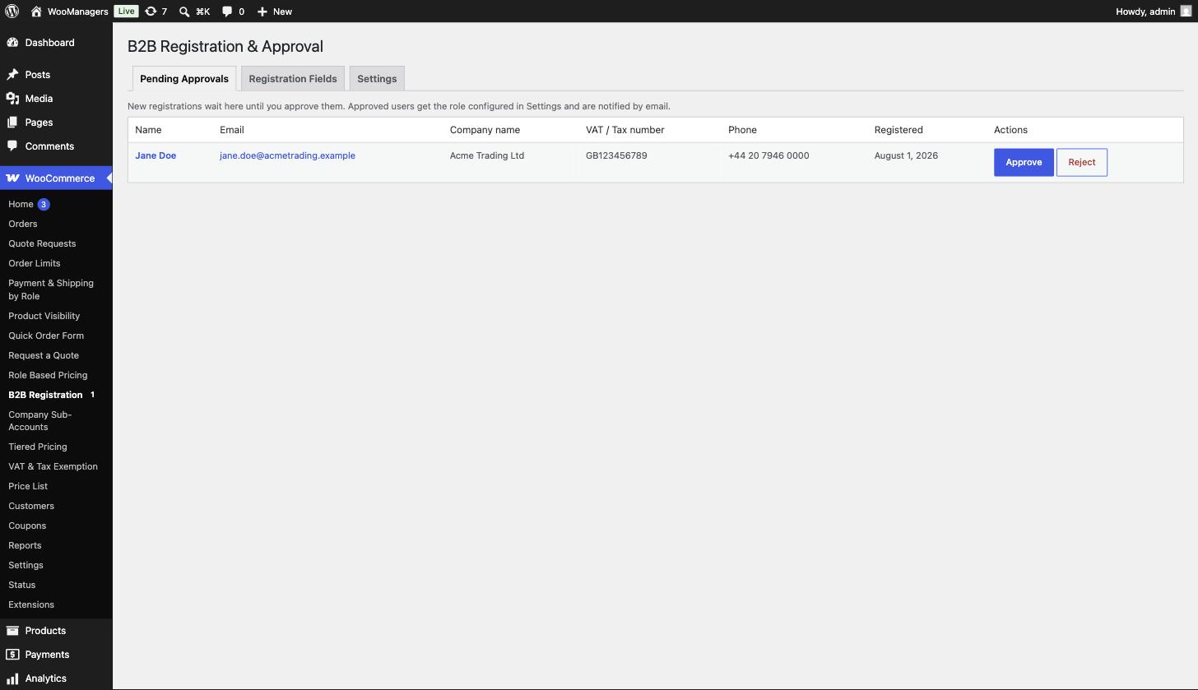Open Request a Quote page
Image resolution: width=1198 pixels, height=690 pixels.
point(44,355)
